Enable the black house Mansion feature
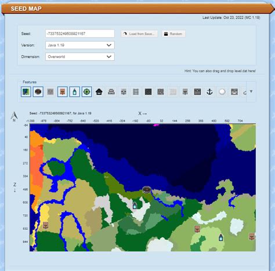The width and height of the screenshot is (275, 271). [99, 91]
